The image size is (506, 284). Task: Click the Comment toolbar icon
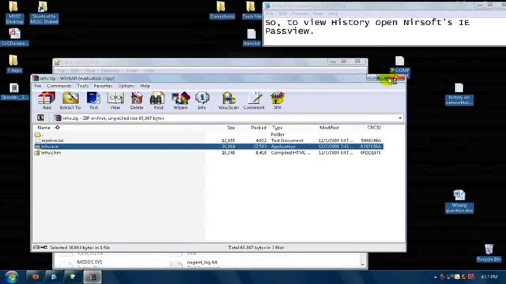point(254,101)
